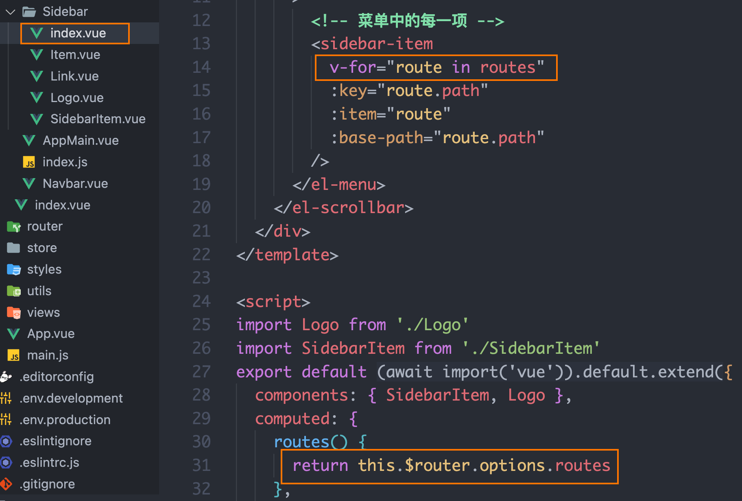
Task: Click the router folder icon
Action: click(14, 227)
